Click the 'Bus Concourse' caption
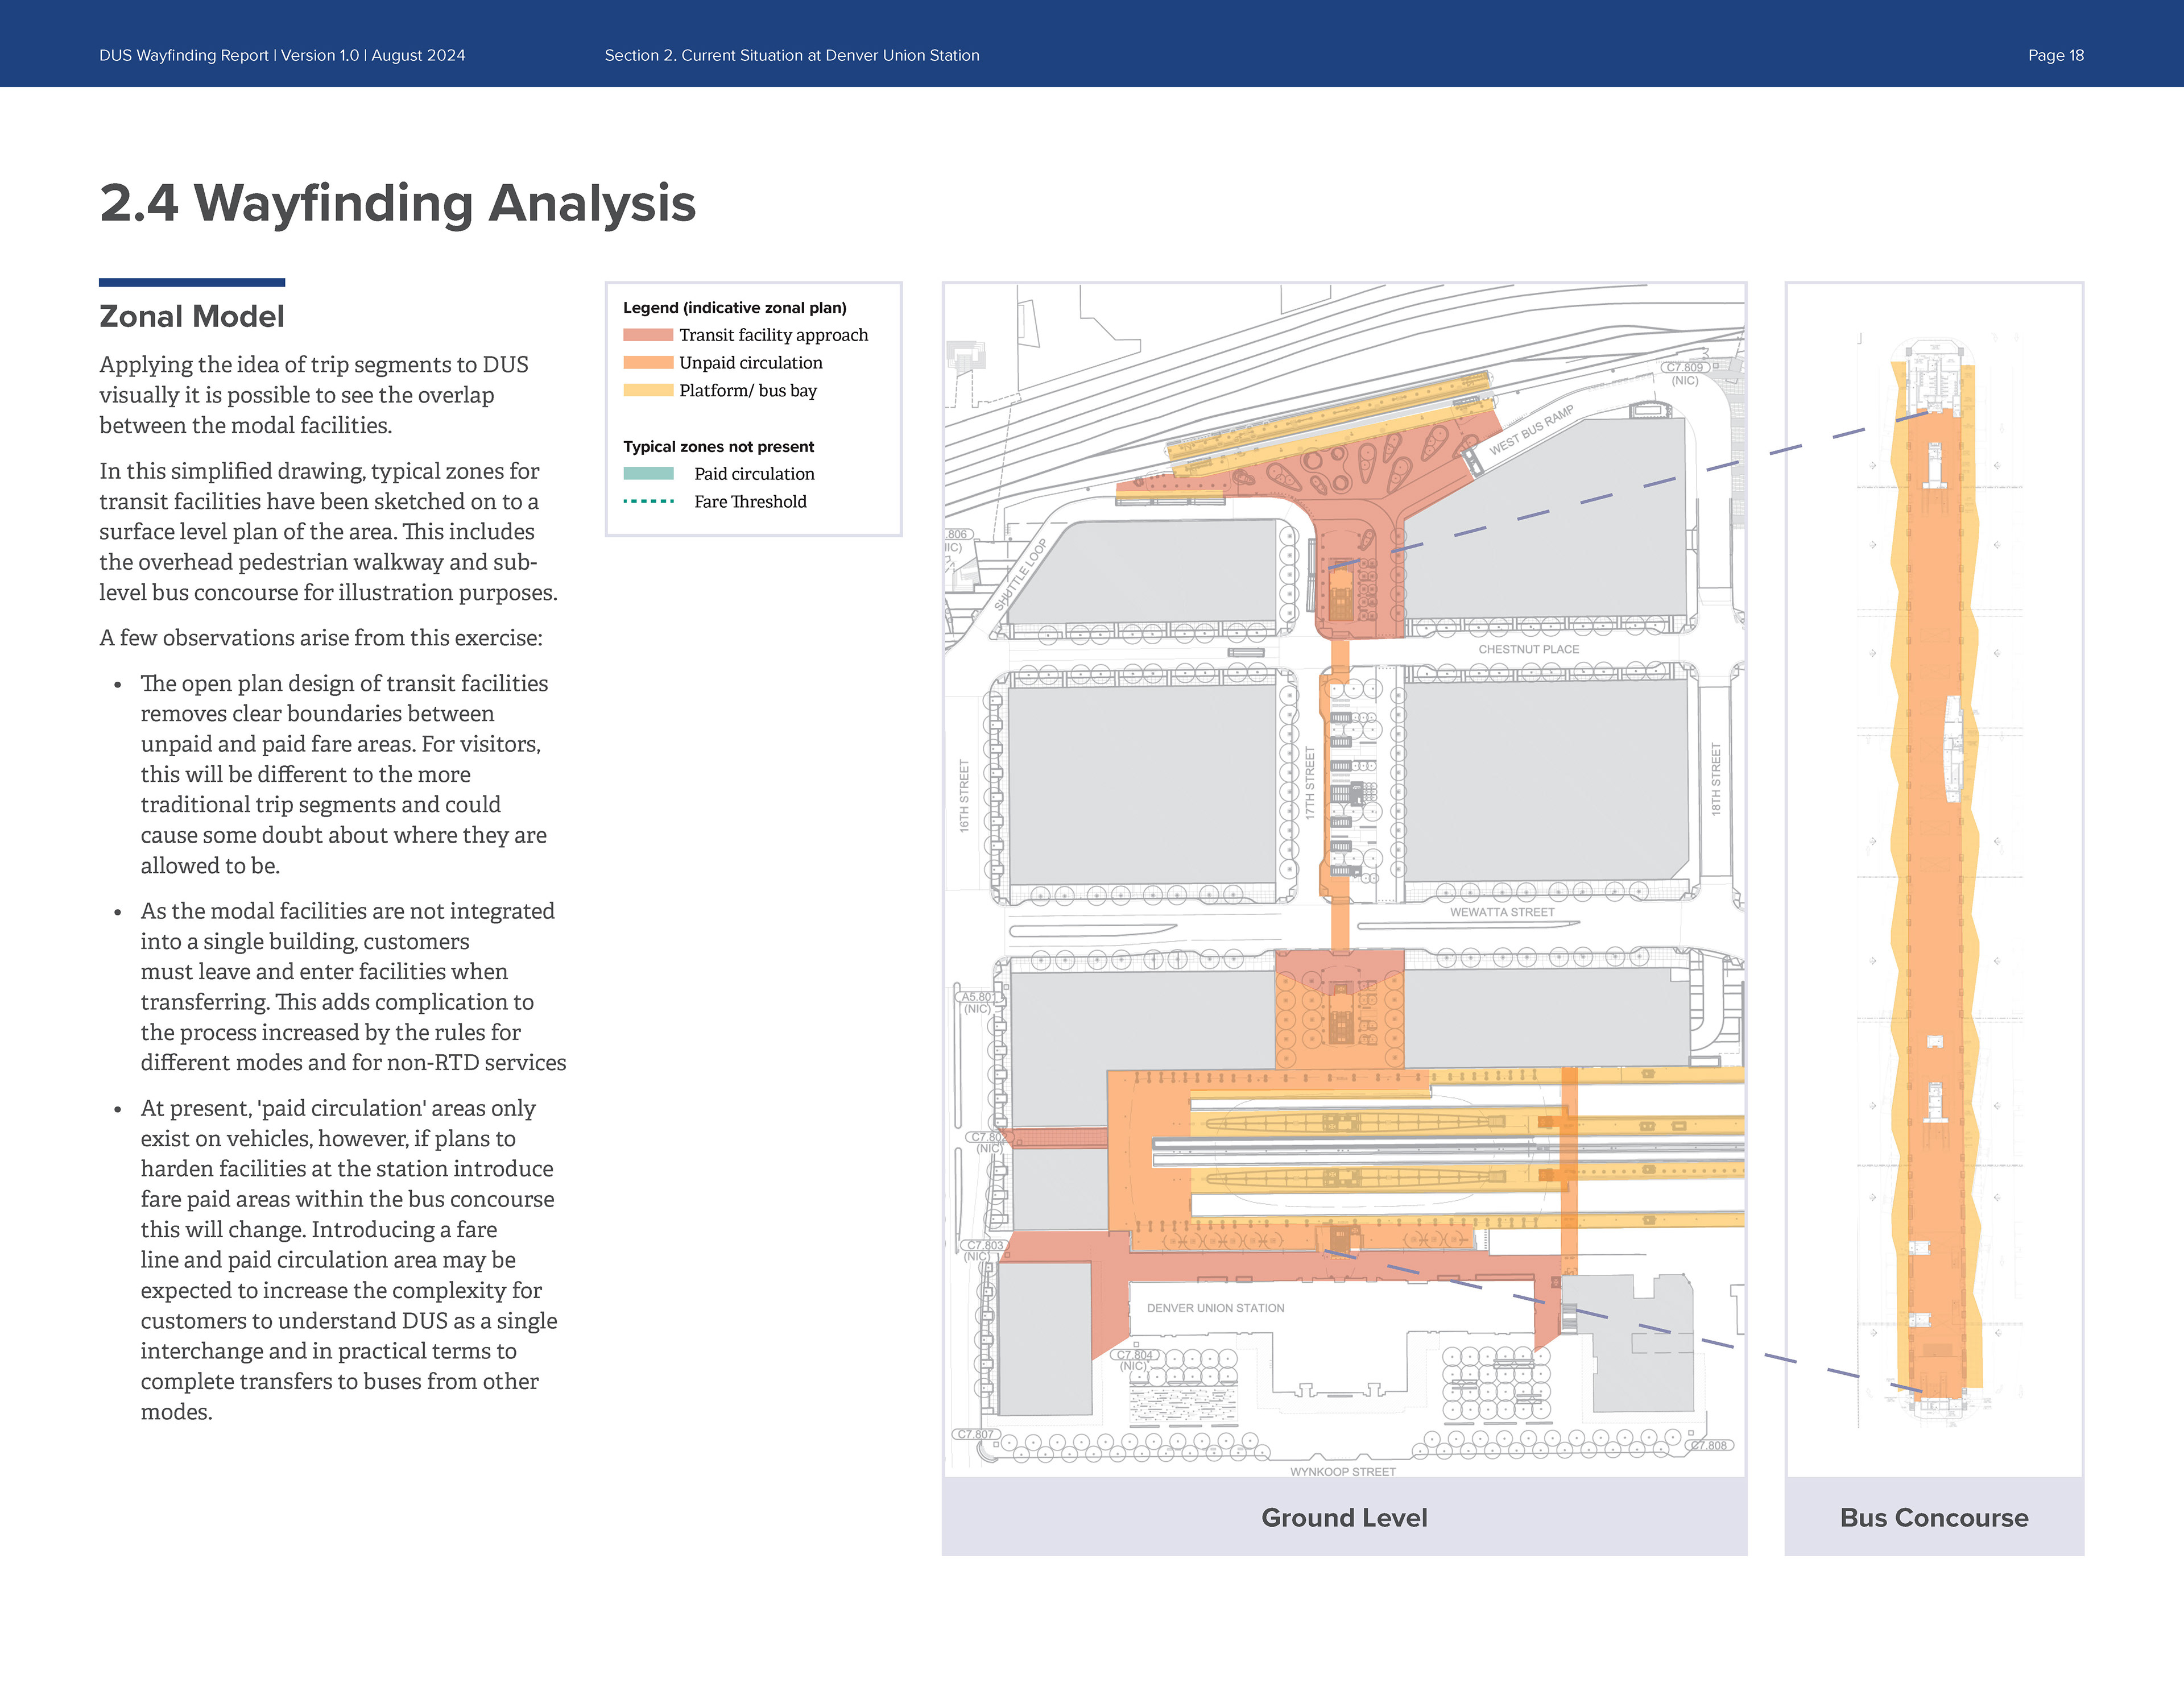Viewport: 2184px width, 1687px height. coord(1934,1518)
